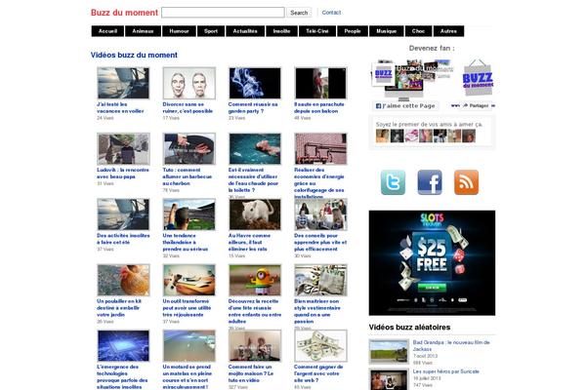Open the minion toy fête thumbnail
Viewport: 586px width, 390px height.
point(255,280)
